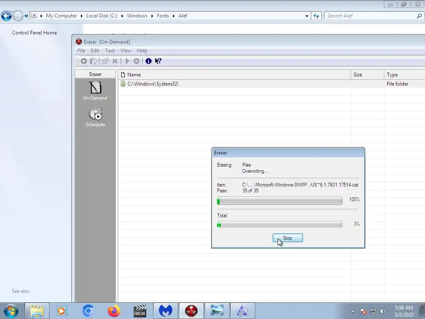Open recent locations dropdown arrow
This screenshot has height=319, width=425.
[26, 16]
